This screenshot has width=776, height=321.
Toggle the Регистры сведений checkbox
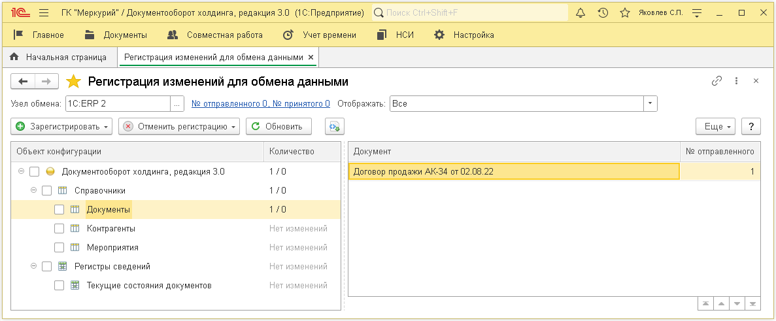[x=47, y=267]
